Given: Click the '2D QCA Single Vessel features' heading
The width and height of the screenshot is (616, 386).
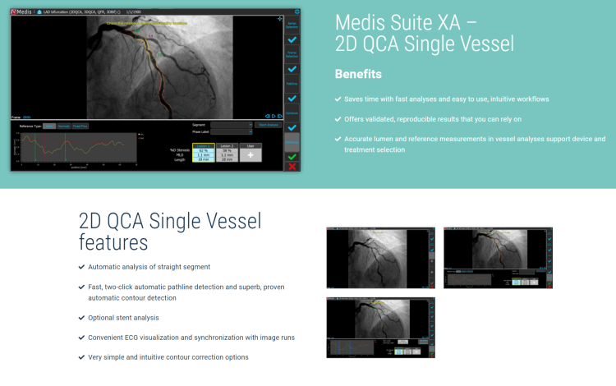Looking at the screenshot, I should tap(170, 232).
